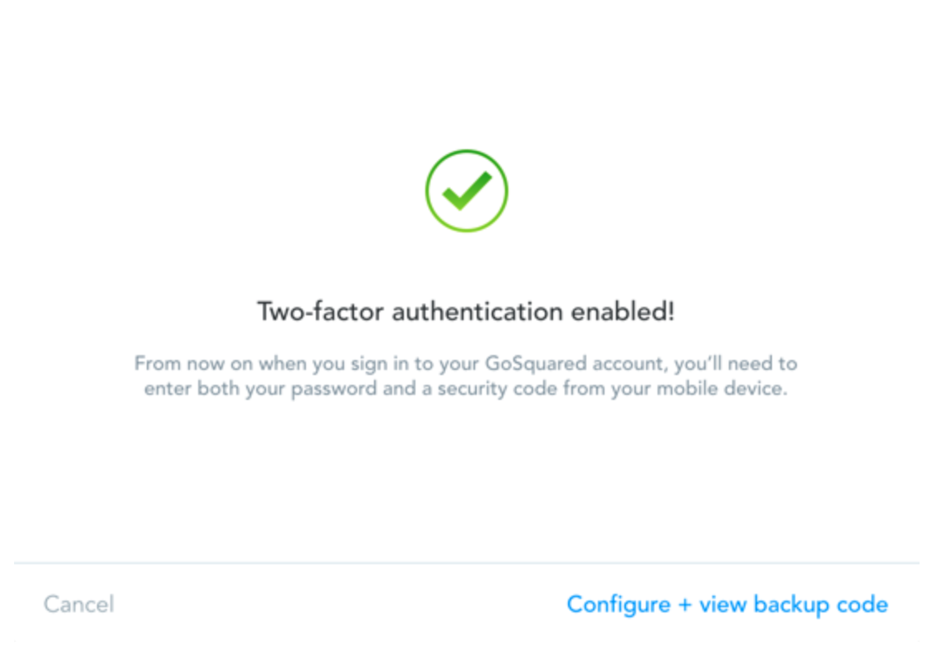Open Configure + view backup code
The height and width of the screenshot is (662, 932).
pyautogui.click(x=726, y=604)
